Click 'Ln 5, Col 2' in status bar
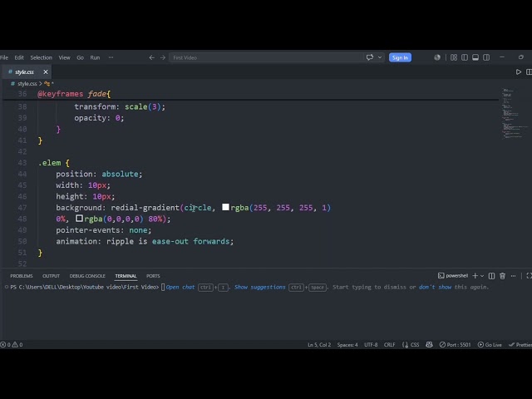Viewport: 532px width, 399px height. [319, 345]
